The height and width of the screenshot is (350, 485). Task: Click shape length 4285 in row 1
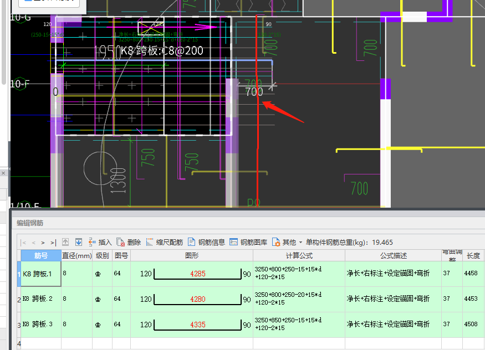(198, 274)
